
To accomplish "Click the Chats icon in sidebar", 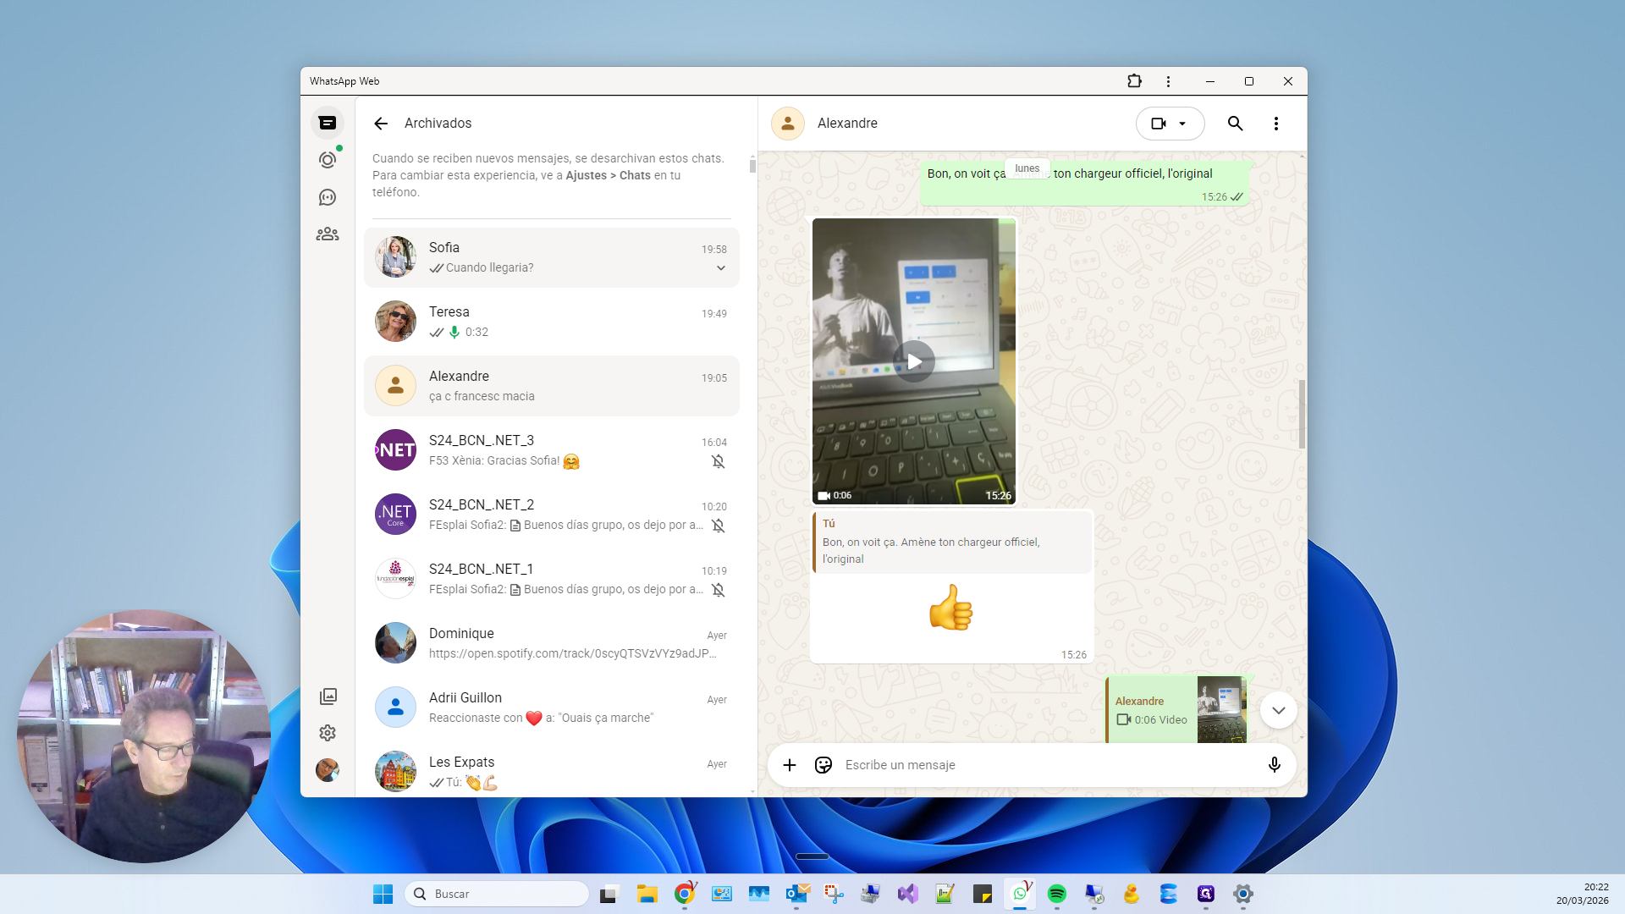I will click(x=328, y=124).
